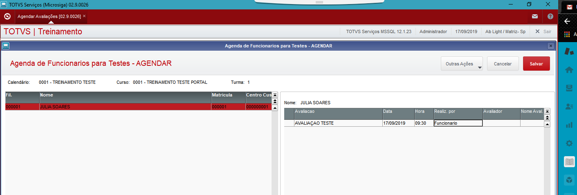Open the bar chart icon in blue sidebar
The height and width of the screenshot is (195, 577).
click(569, 125)
